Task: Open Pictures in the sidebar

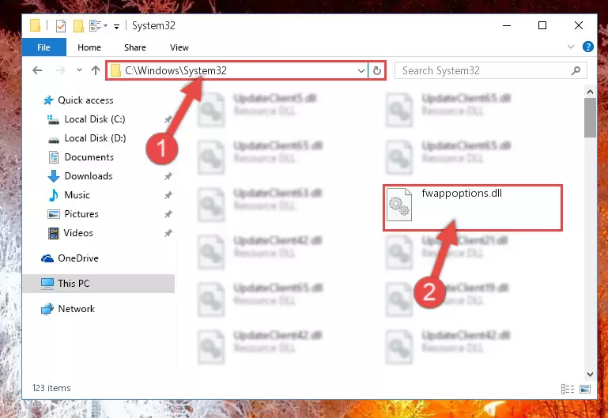Action: [74, 214]
